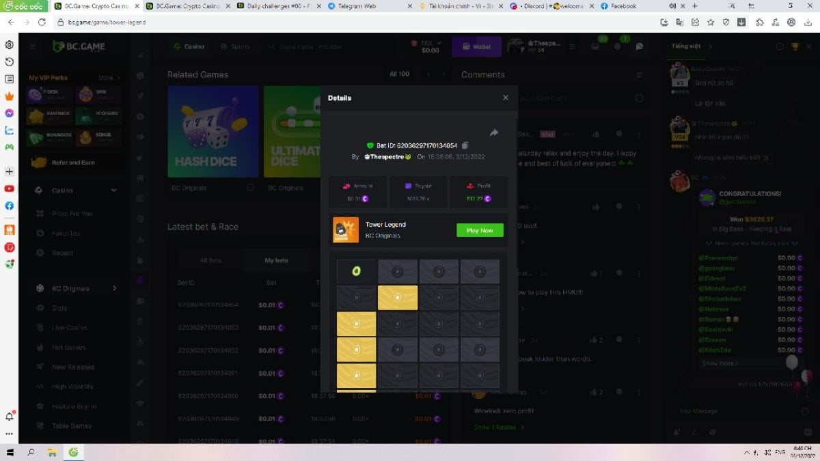Reload the page with the refresh icon

coord(42,22)
